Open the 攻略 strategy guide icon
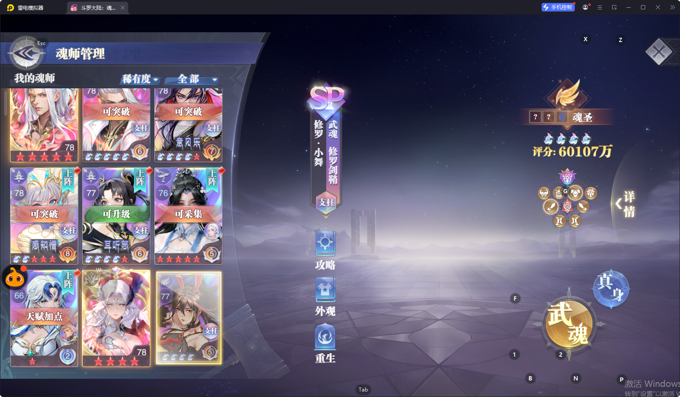Image resolution: width=680 pixels, height=397 pixels. [326, 251]
